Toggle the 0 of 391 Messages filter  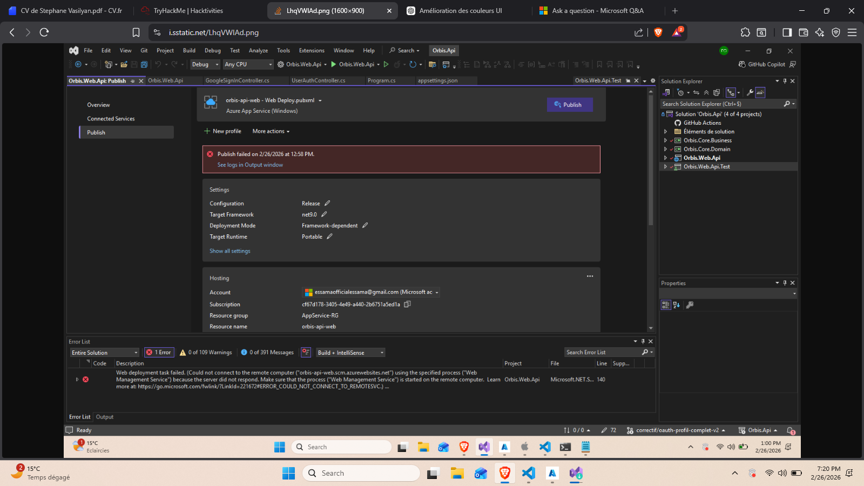pyautogui.click(x=268, y=353)
